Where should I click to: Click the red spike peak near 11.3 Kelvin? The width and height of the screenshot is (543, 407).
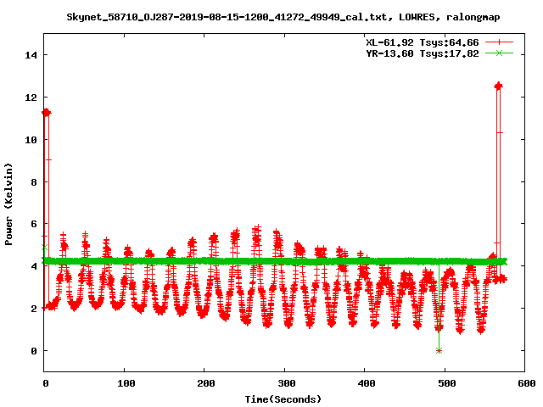tap(46, 113)
